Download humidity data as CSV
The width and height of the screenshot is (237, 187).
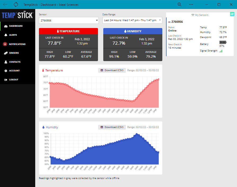coord(112,127)
